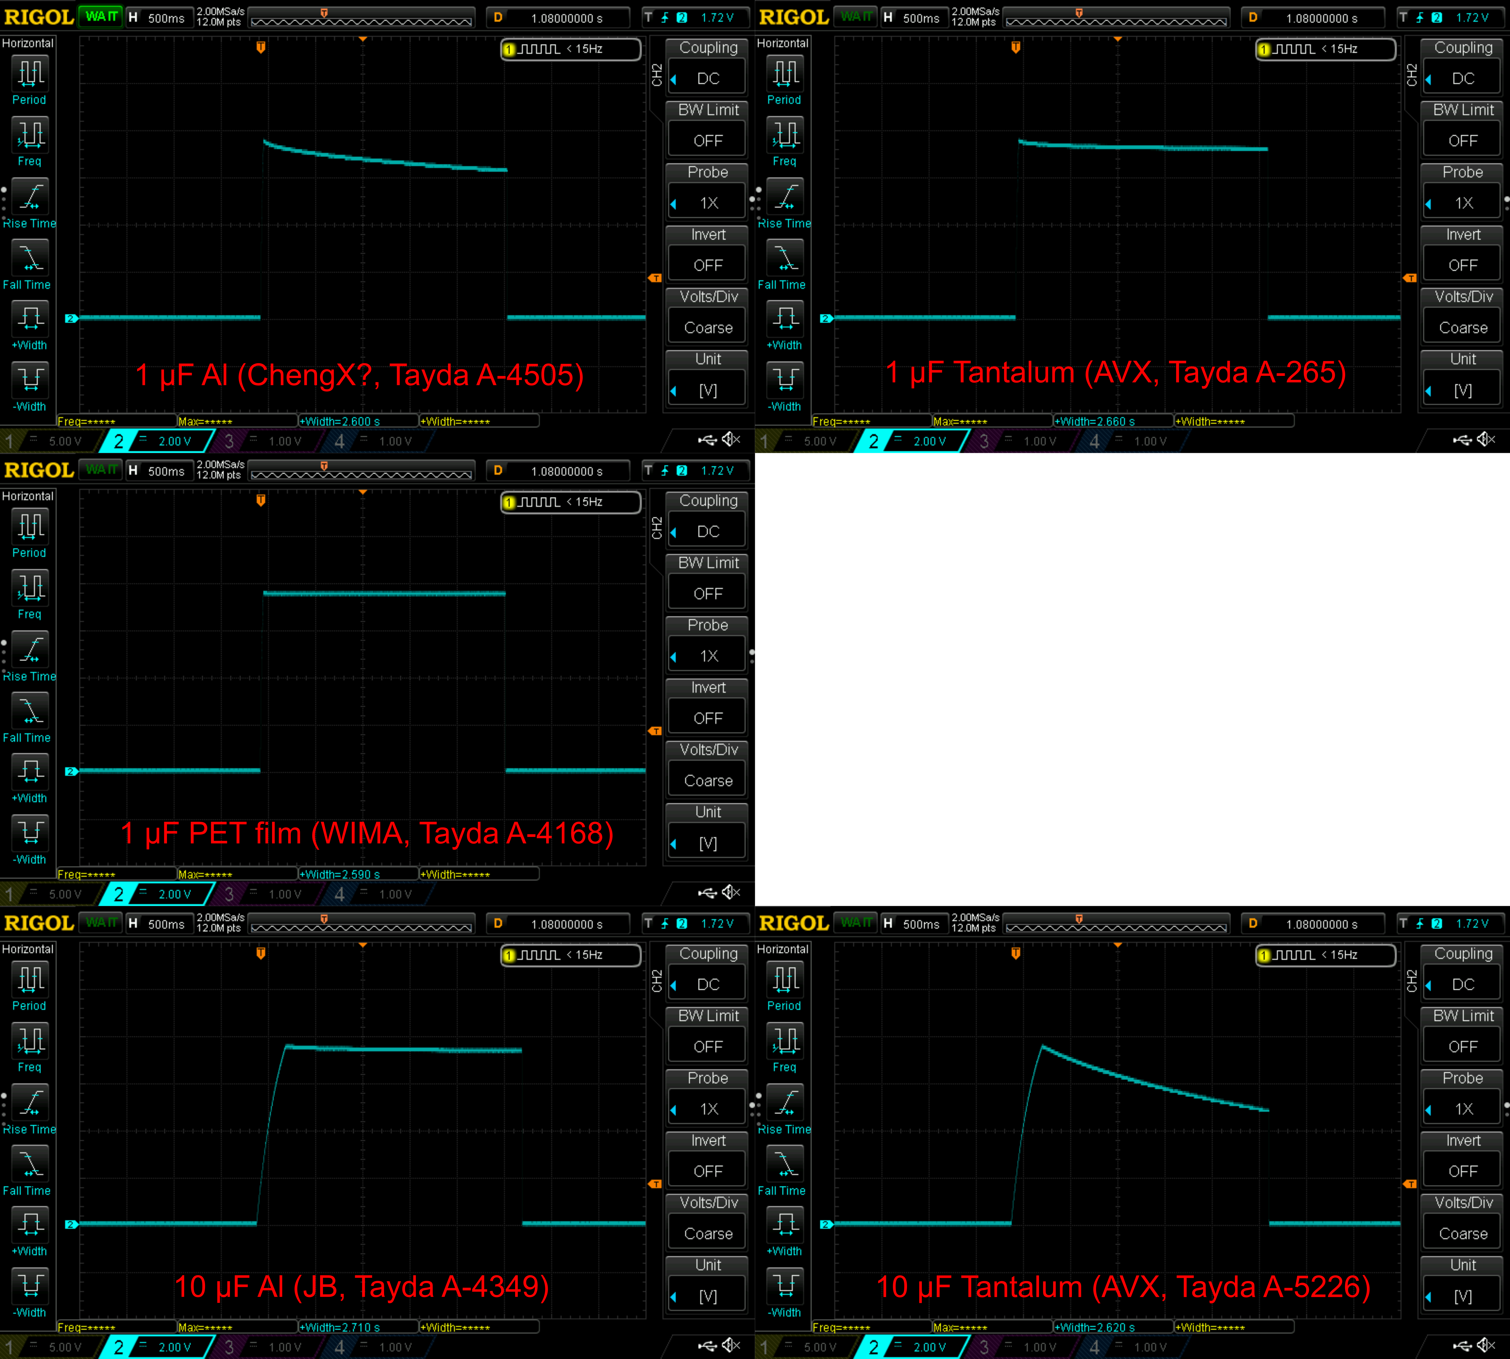
Task: Select Fall Time icon in 10 µF Al screenshot
Action: [x=30, y=1163]
